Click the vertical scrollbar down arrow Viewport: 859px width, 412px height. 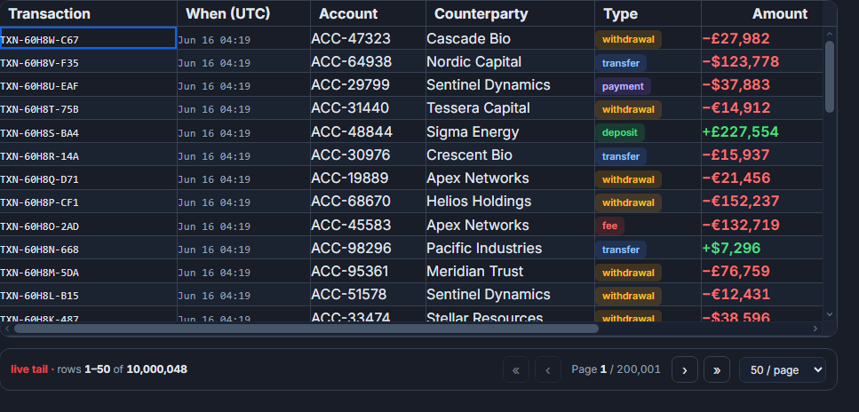(x=830, y=314)
